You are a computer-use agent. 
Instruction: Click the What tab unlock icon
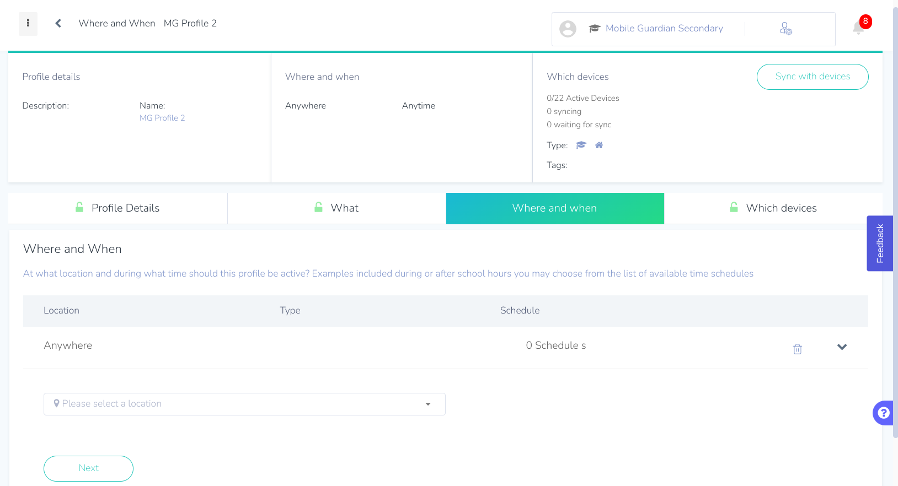click(x=318, y=207)
